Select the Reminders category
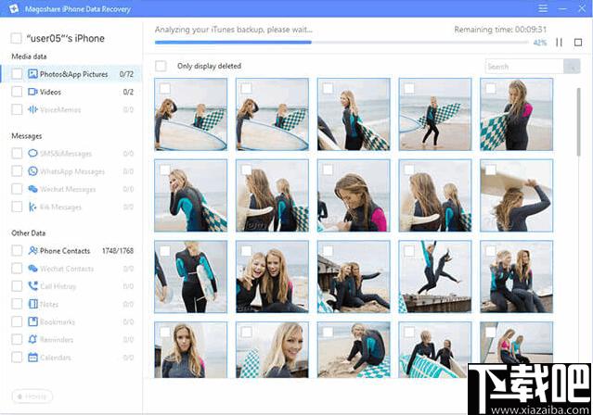 (71, 339)
